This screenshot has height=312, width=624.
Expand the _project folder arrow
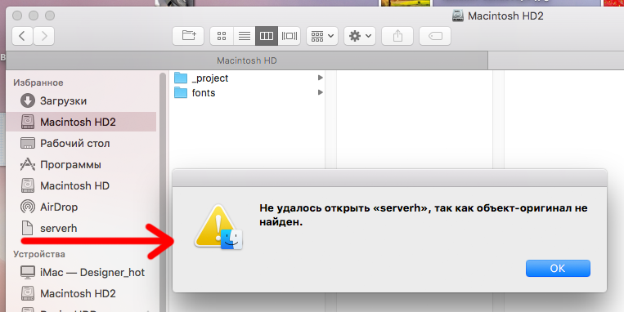[320, 78]
